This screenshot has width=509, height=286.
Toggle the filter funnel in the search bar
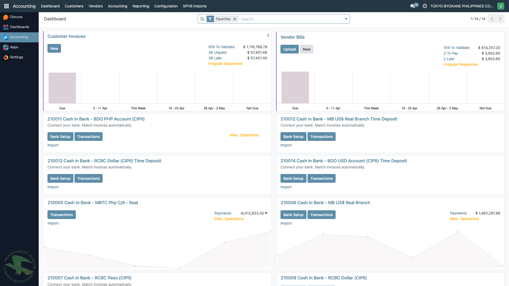210,19
